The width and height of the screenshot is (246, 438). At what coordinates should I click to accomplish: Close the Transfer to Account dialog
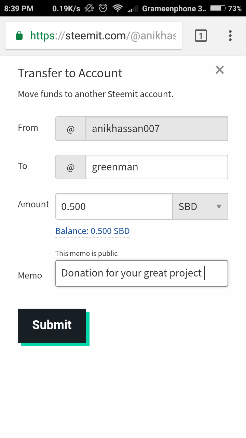pyautogui.click(x=220, y=70)
